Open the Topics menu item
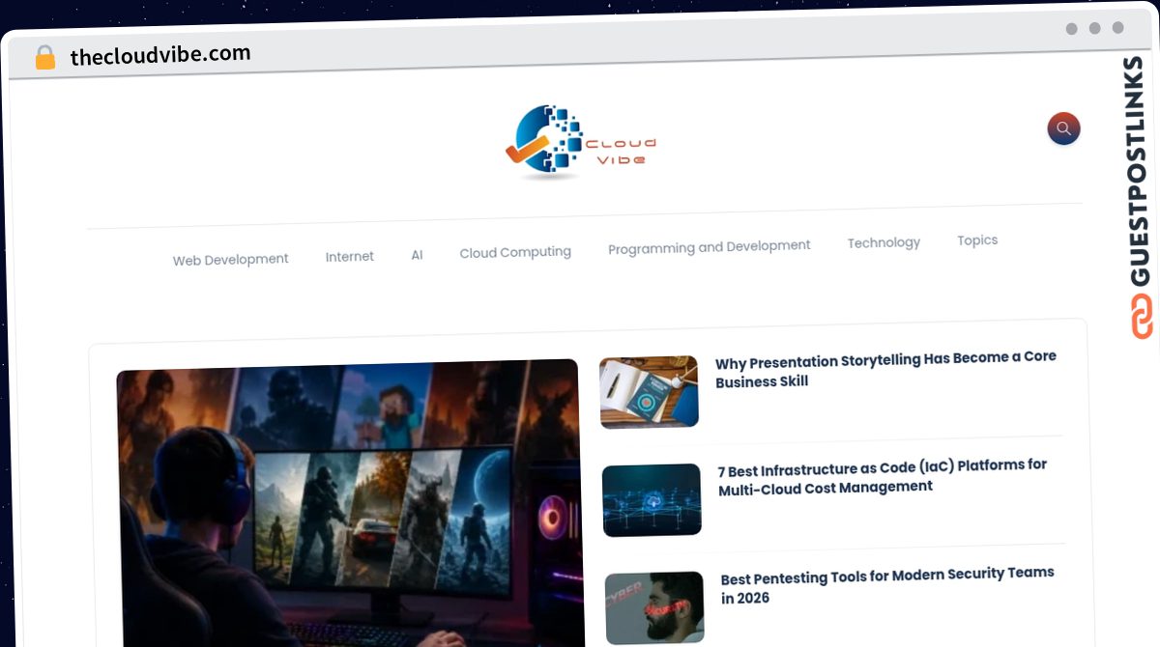Image resolution: width=1160 pixels, height=647 pixels. 977,240
